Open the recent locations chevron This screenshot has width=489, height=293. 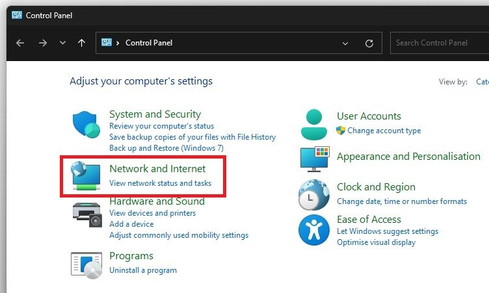point(62,43)
